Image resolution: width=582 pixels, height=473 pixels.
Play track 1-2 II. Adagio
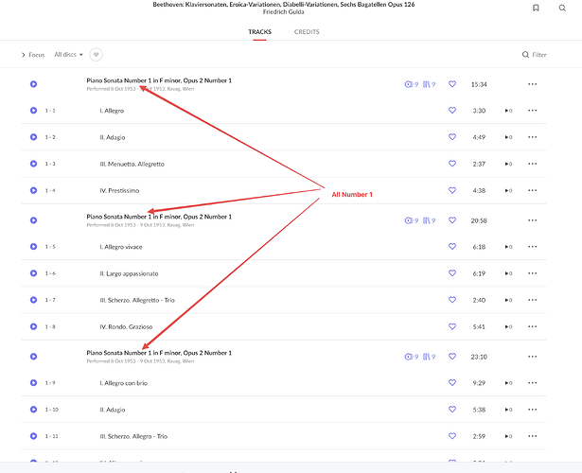pos(33,137)
